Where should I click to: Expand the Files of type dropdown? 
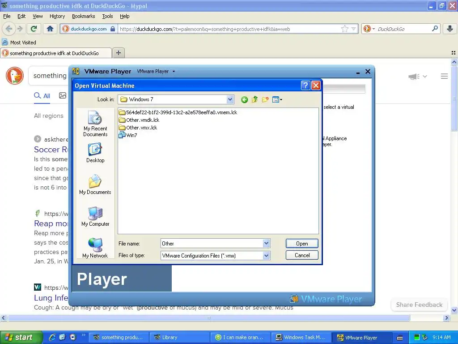266,256
